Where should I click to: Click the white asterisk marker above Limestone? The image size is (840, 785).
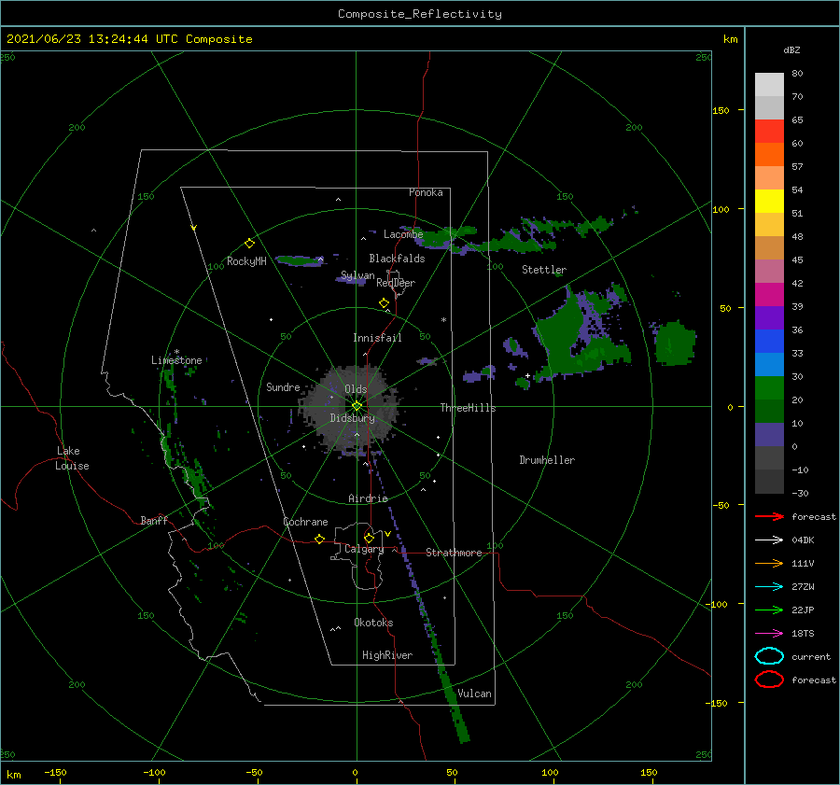(x=176, y=352)
